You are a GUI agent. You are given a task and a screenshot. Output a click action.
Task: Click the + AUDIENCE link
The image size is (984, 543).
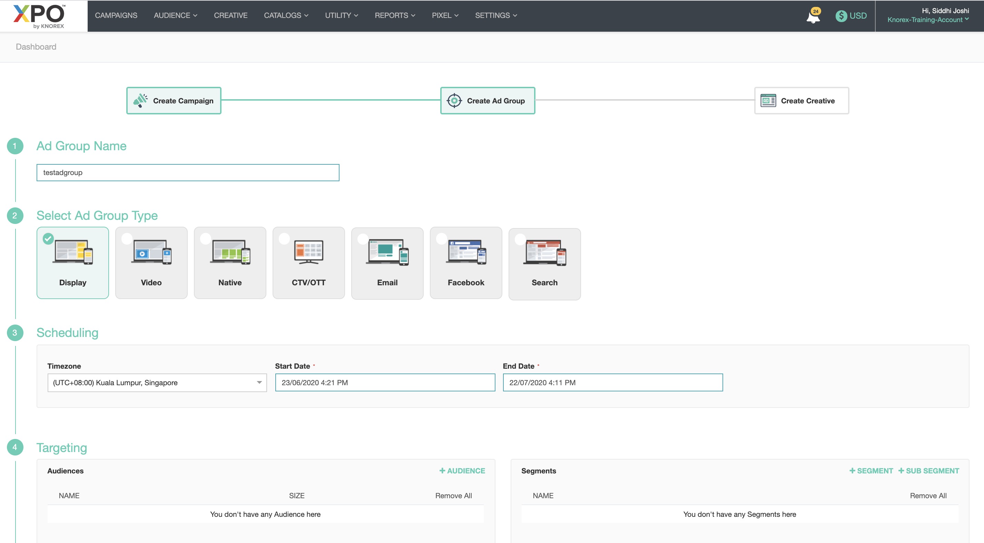click(462, 471)
